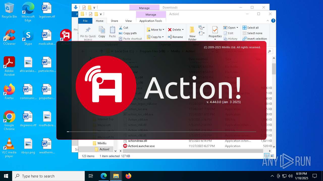Open Explorer Help question icon
323x181 pixels.
[273, 21]
